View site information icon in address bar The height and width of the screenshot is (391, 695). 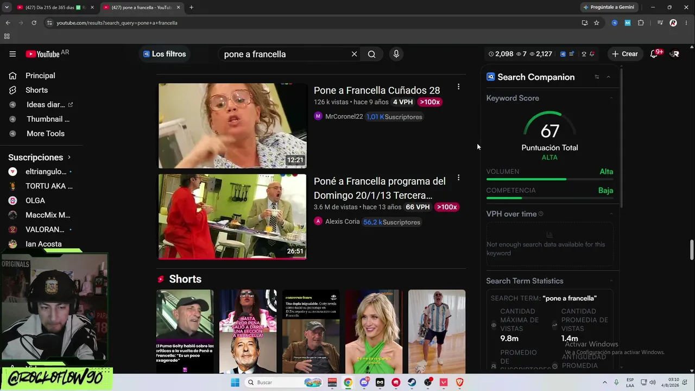49,23
